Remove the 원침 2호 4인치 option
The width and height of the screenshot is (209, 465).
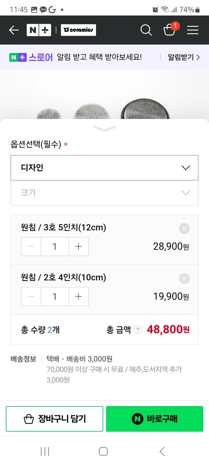pos(184,279)
